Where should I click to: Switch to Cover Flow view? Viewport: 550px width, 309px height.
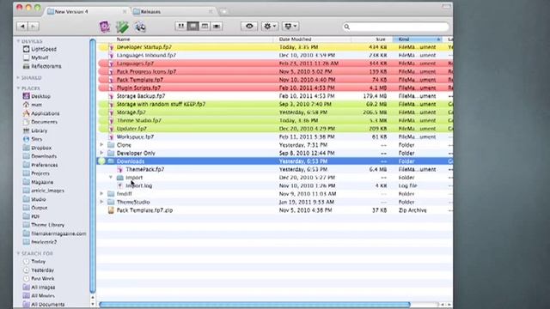point(217,27)
